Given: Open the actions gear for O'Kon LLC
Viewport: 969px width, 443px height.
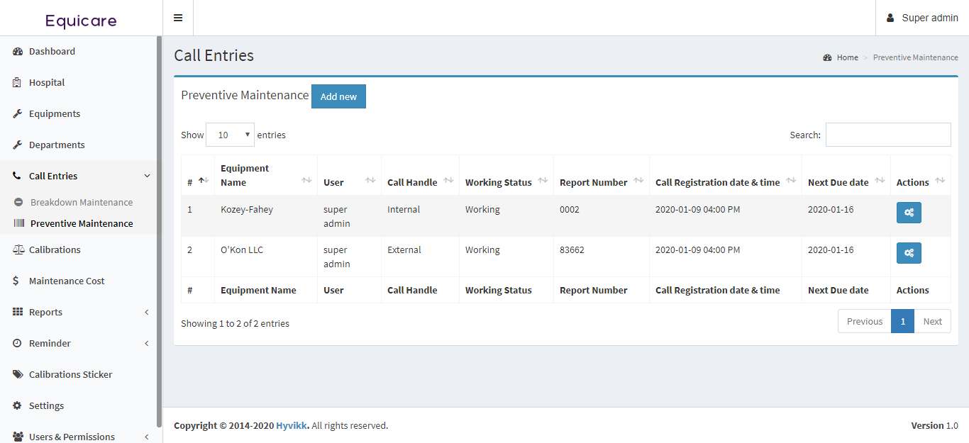Looking at the screenshot, I should (909, 252).
